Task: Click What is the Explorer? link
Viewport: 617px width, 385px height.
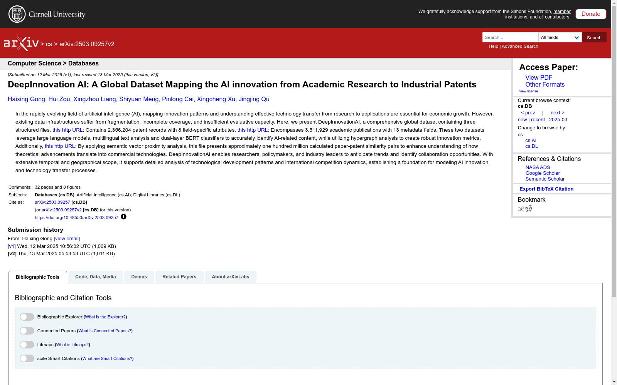Action: pos(105,317)
